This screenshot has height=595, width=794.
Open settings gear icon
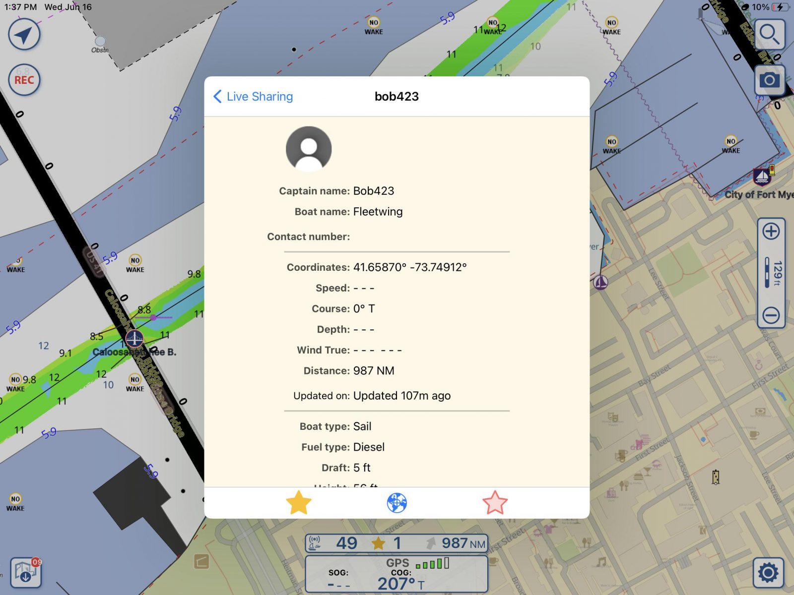click(768, 573)
